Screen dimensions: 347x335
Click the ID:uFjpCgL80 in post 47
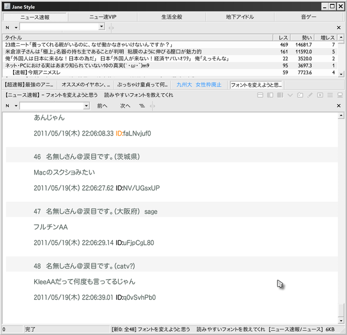point(135,243)
